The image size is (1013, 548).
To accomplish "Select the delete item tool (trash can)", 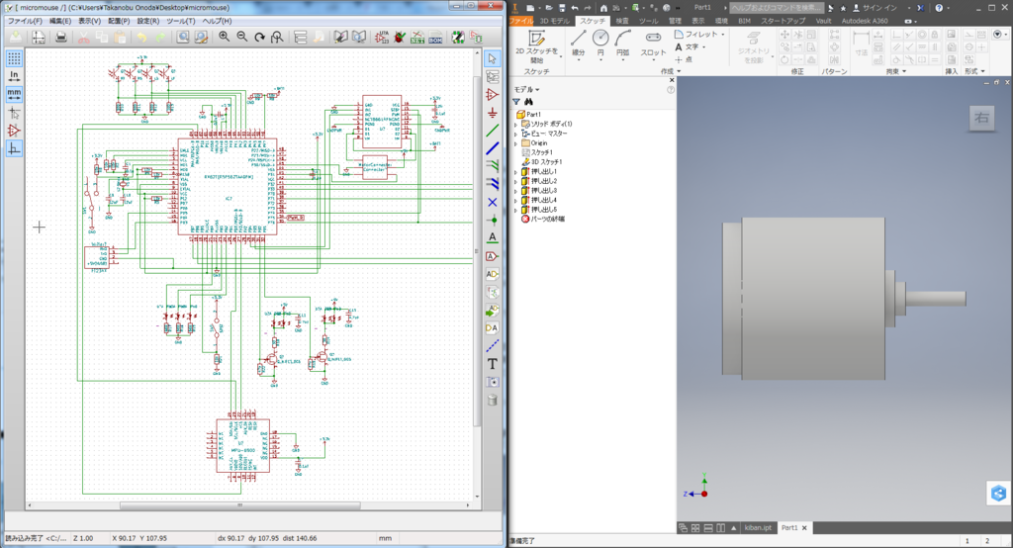I will pyautogui.click(x=493, y=400).
